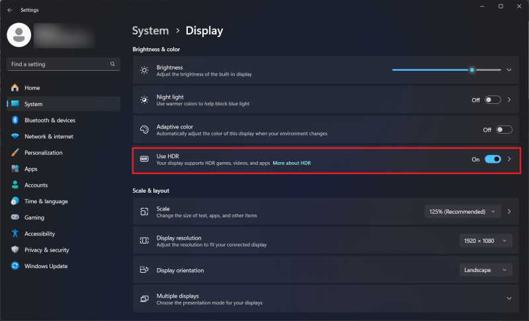Click the Gaming controller icon

click(15, 218)
